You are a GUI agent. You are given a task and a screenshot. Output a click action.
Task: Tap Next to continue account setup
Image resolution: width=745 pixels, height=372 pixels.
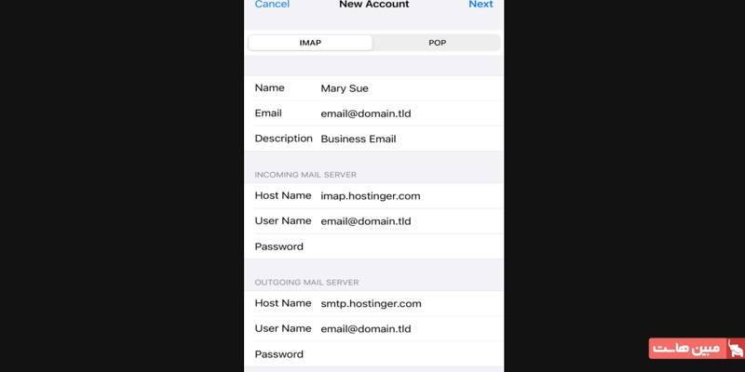[481, 5]
